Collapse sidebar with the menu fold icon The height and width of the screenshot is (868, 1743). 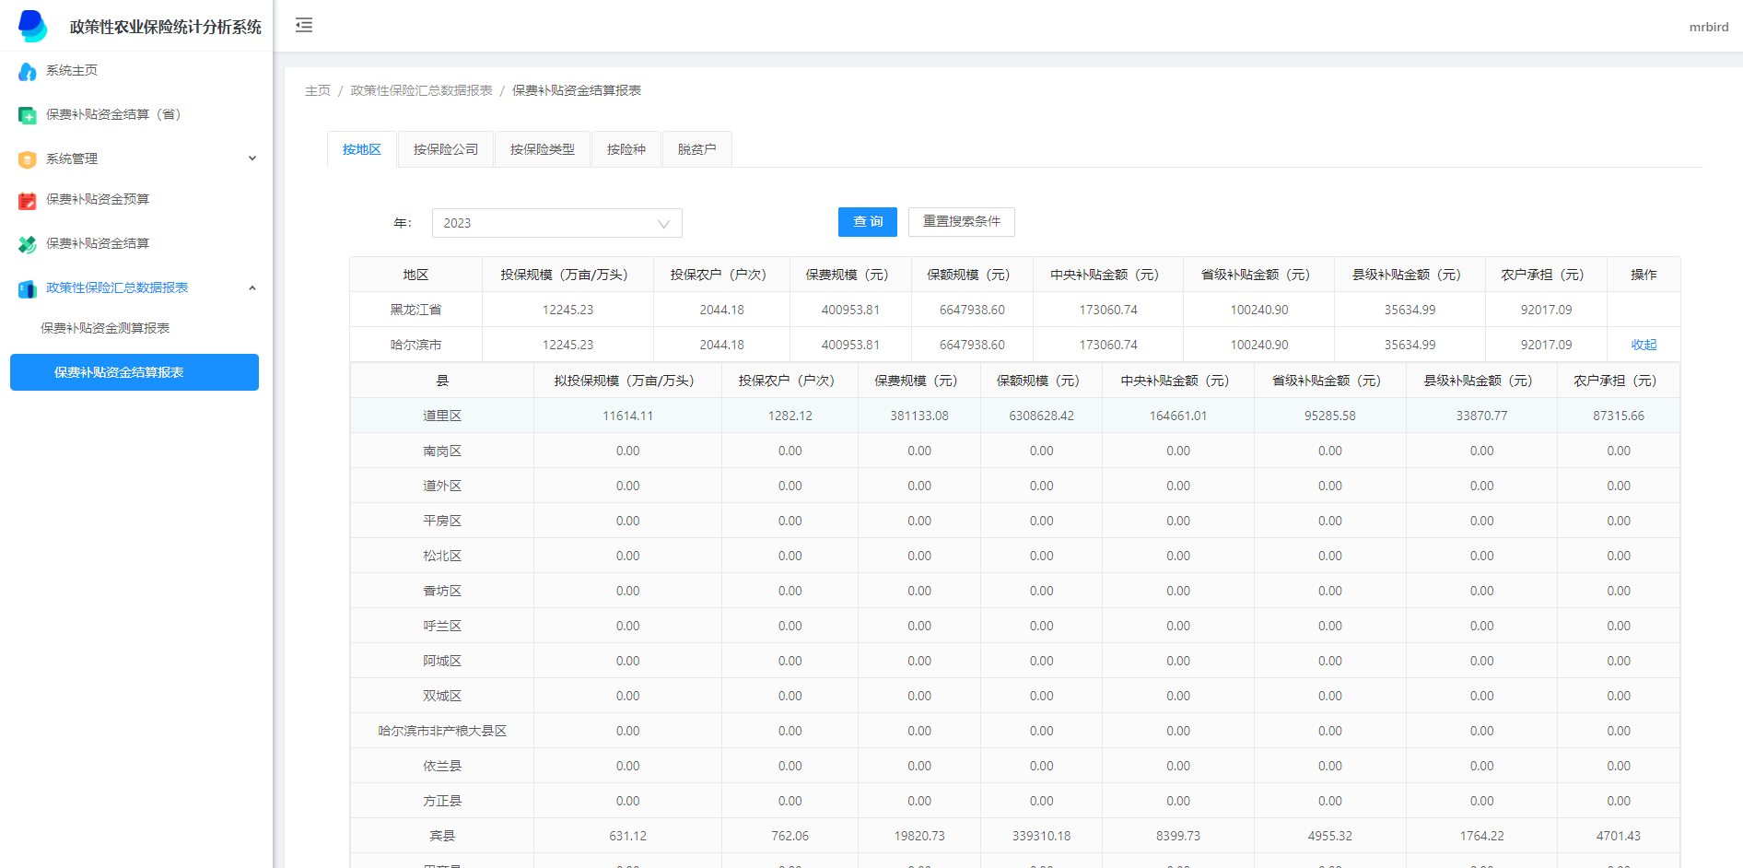[304, 26]
